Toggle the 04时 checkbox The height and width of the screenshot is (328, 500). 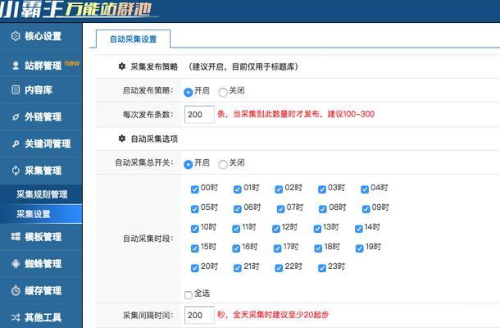pos(365,189)
